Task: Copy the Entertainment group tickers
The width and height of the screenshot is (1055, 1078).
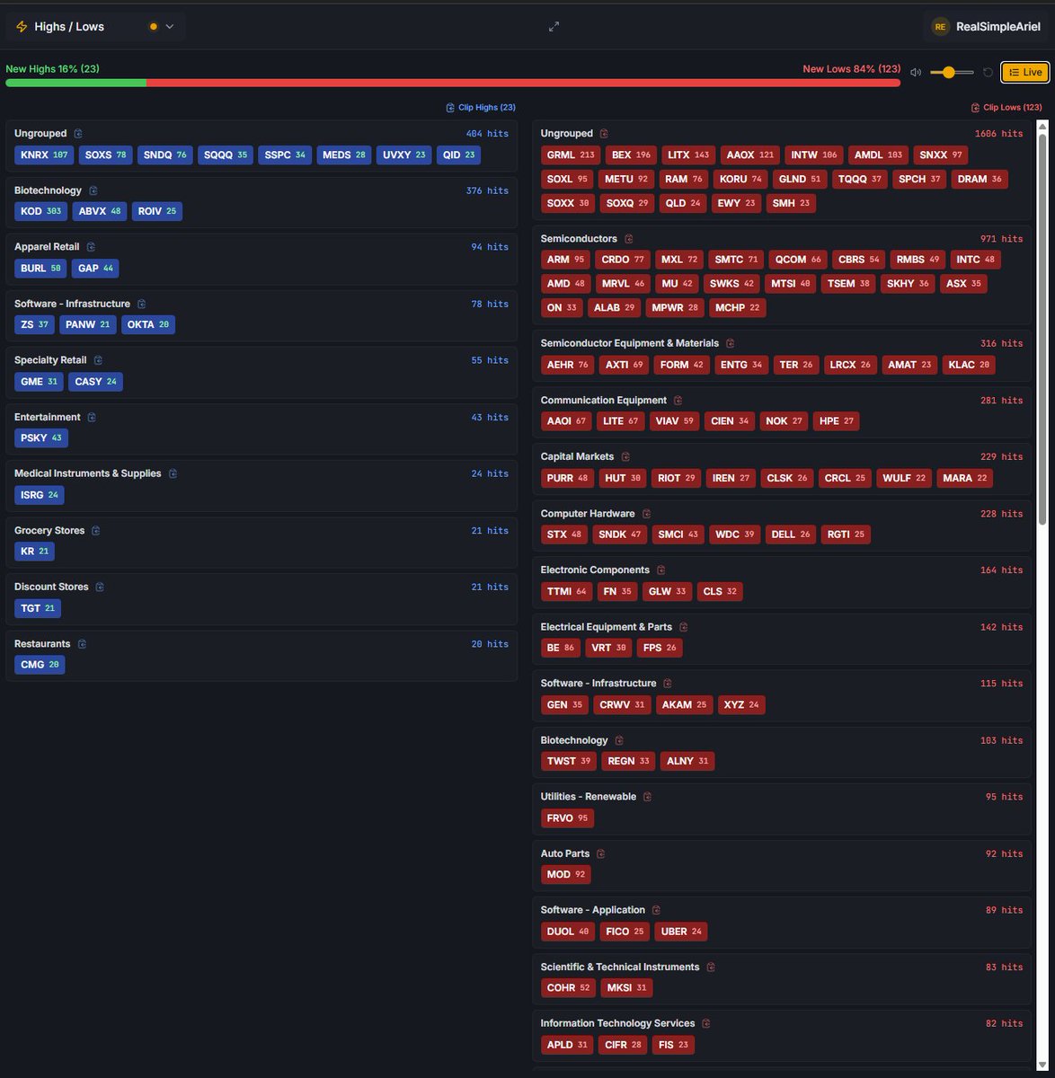Action: (x=92, y=417)
